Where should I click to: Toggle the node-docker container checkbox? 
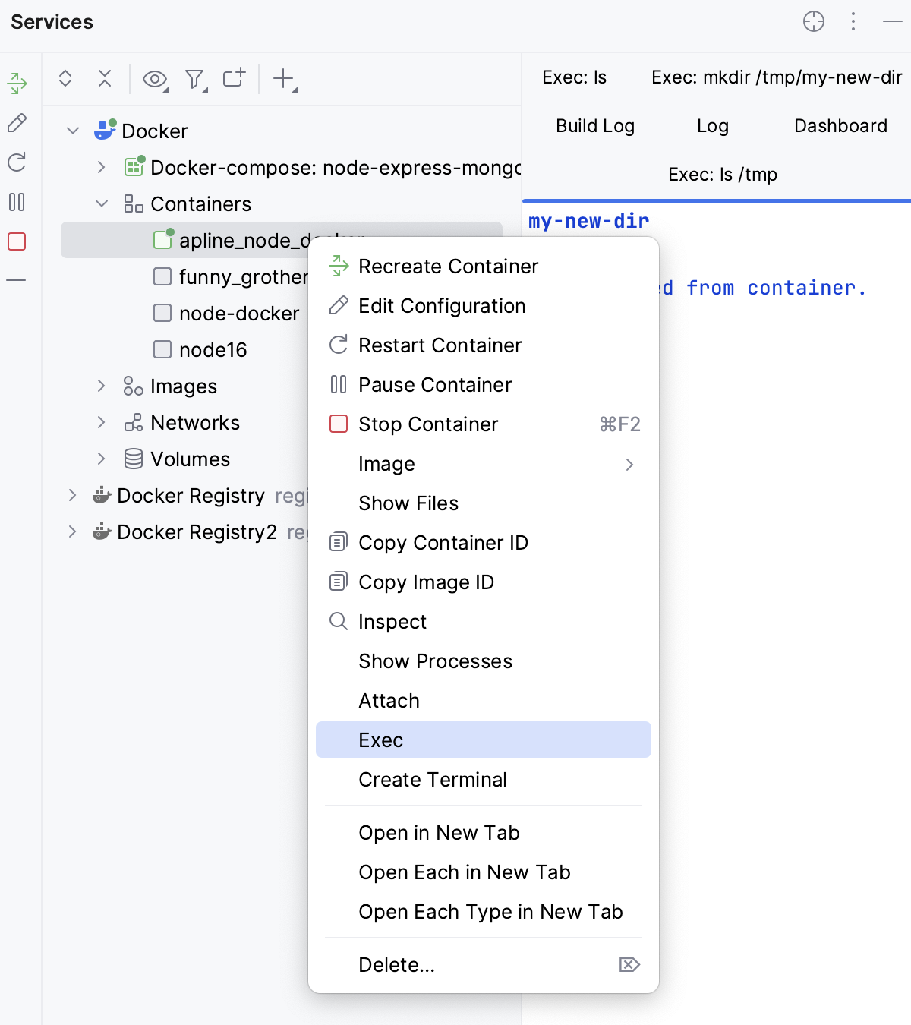(162, 313)
